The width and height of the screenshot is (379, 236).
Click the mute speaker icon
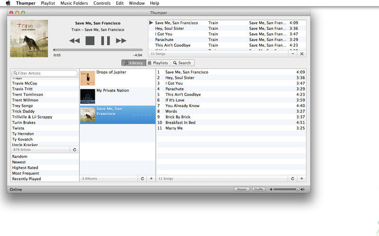coord(271,190)
